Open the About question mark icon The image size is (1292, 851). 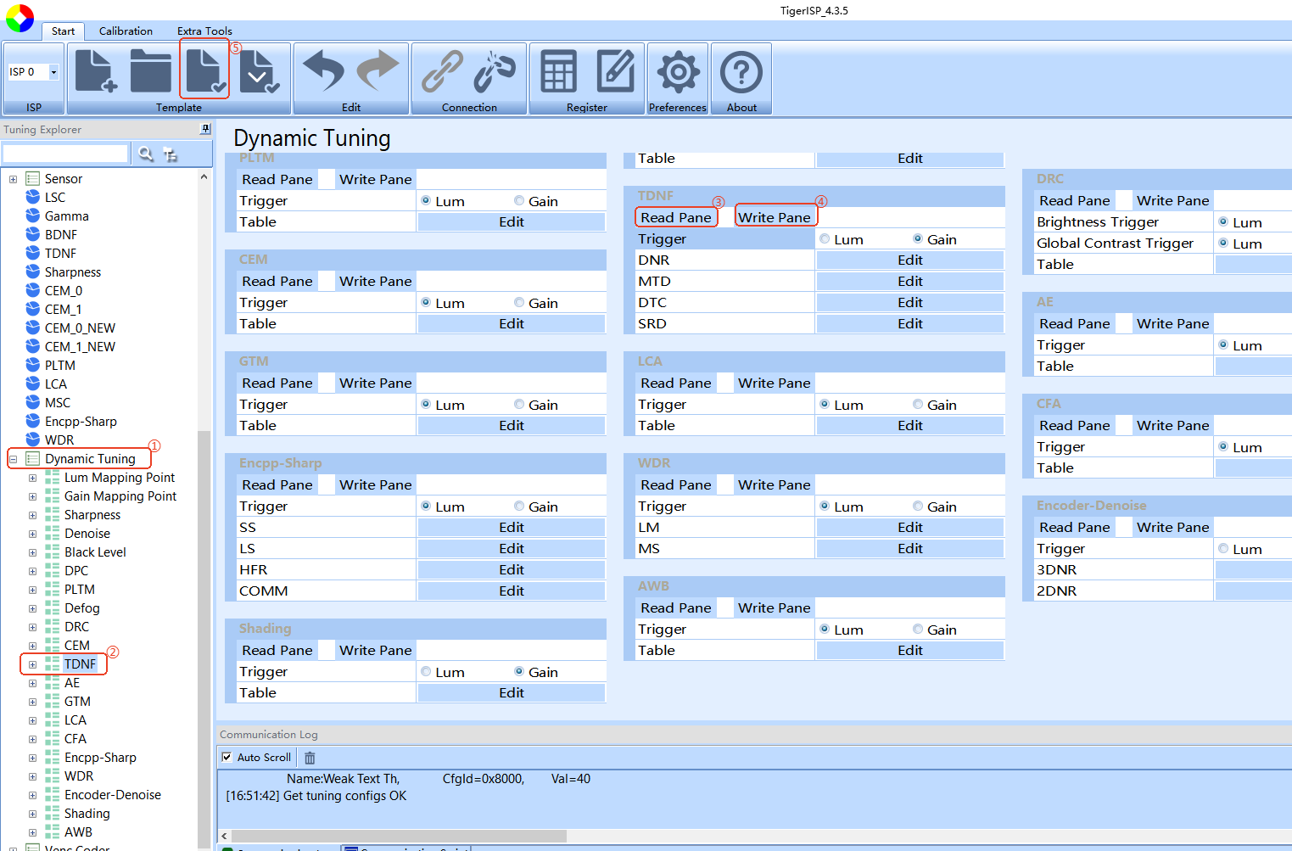coord(741,72)
